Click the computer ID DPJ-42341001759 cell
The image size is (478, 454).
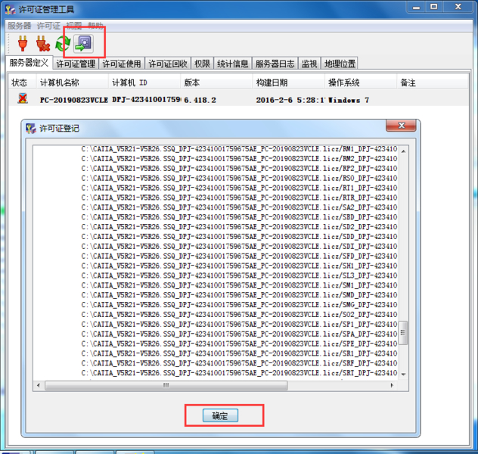146,100
